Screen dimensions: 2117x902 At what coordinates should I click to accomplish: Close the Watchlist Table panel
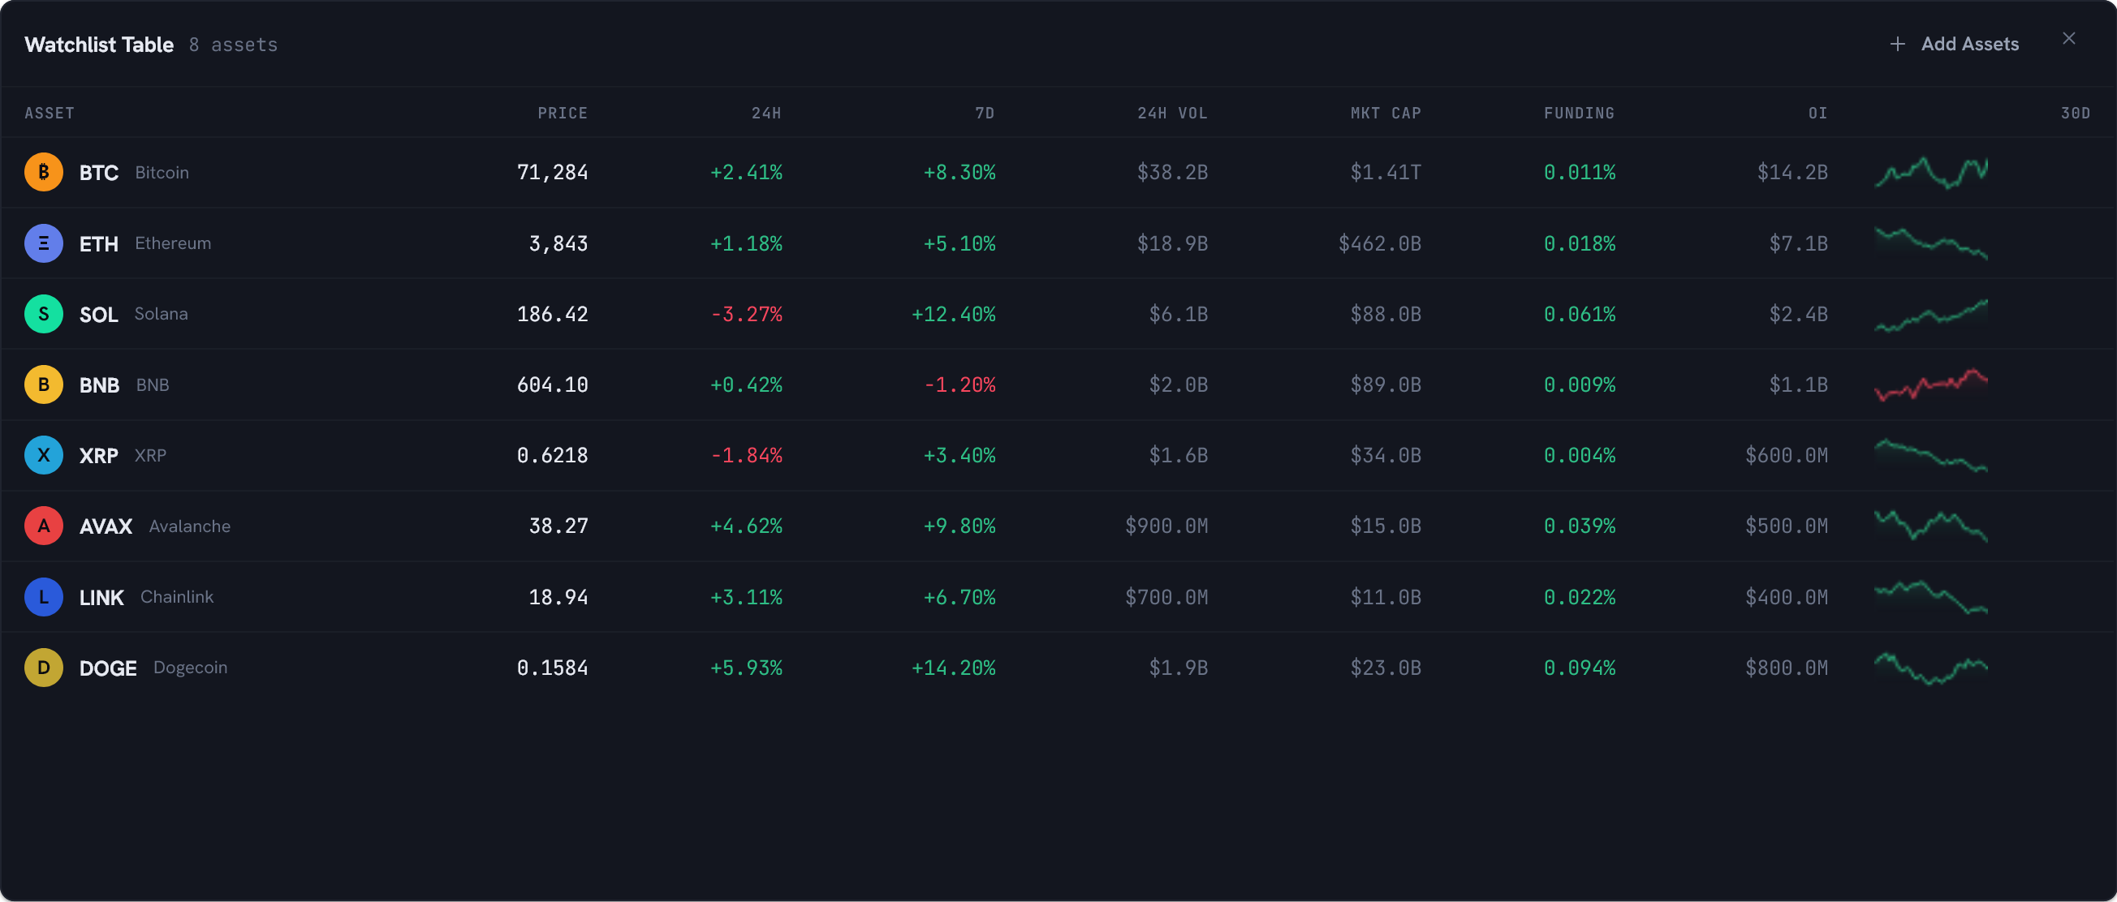click(2068, 39)
